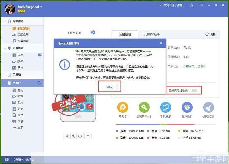Viewport: 229px width, 164px height.
Task: Open 影音图铃 ringtone section
Action: (21, 41)
